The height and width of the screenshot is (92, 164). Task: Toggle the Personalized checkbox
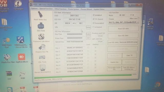(94, 23)
